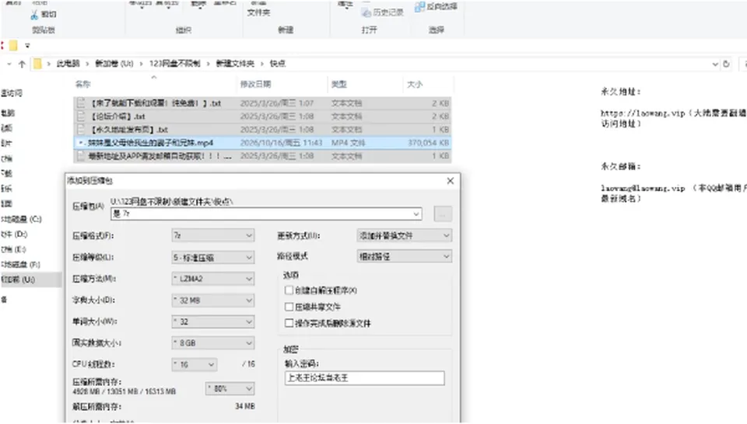Sort files by the 修改日期 column header
747x424 pixels.
(x=256, y=84)
